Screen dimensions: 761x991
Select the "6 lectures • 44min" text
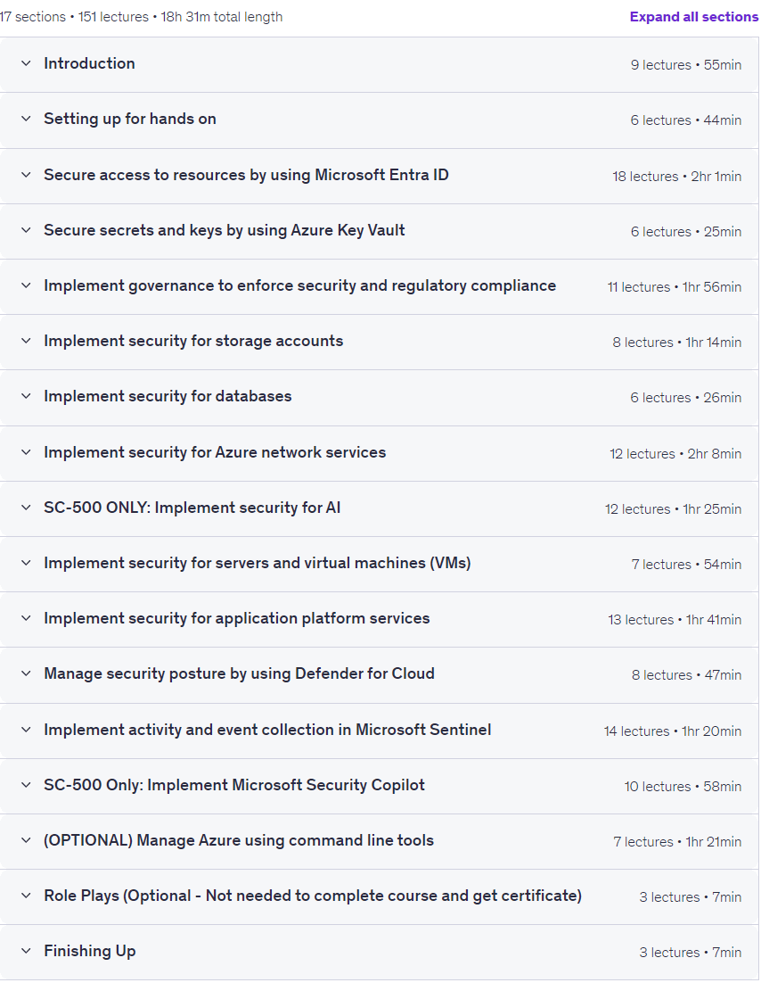(x=686, y=120)
